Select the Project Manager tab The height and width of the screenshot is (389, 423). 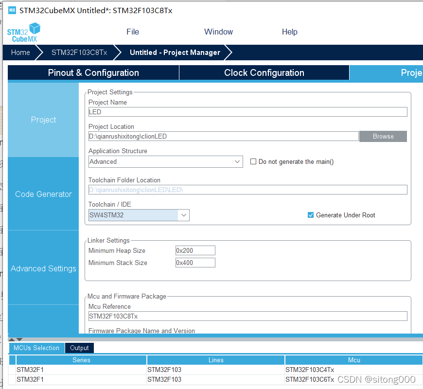coord(386,72)
